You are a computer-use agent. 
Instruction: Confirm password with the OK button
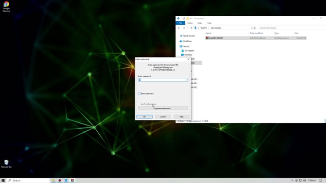144,116
